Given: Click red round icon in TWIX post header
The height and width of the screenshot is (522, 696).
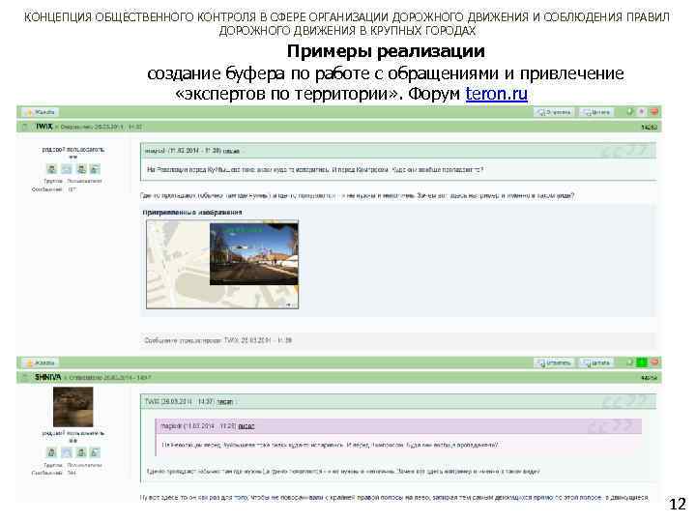Looking at the screenshot, I should (654, 112).
